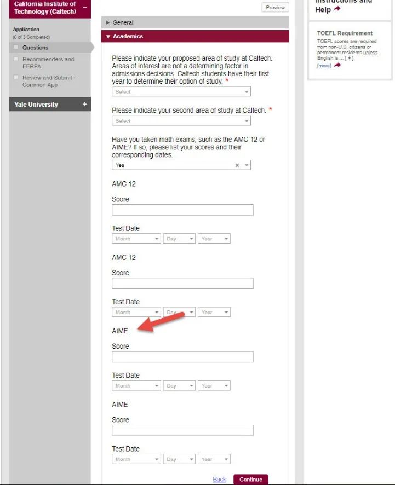Toggle Review and Submit checkbox
This screenshot has height=485, width=395.
[x=16, y=77]
